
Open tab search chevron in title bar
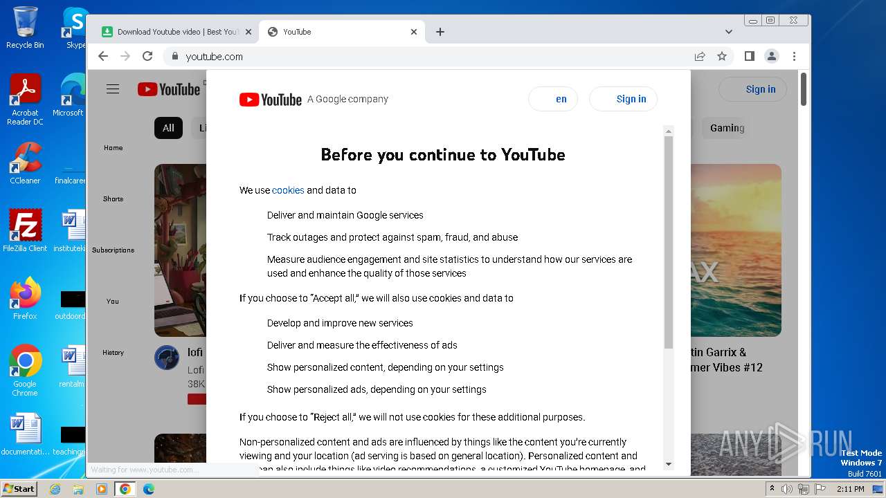click(729, 32)
